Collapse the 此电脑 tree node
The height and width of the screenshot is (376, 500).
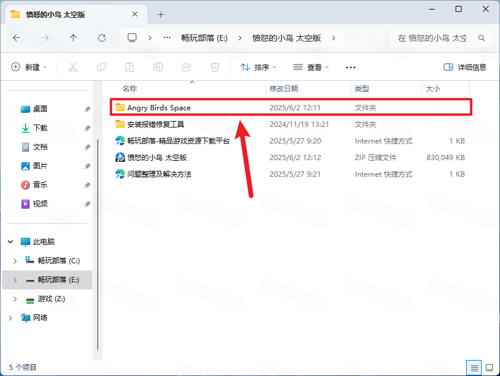point(11,241)
